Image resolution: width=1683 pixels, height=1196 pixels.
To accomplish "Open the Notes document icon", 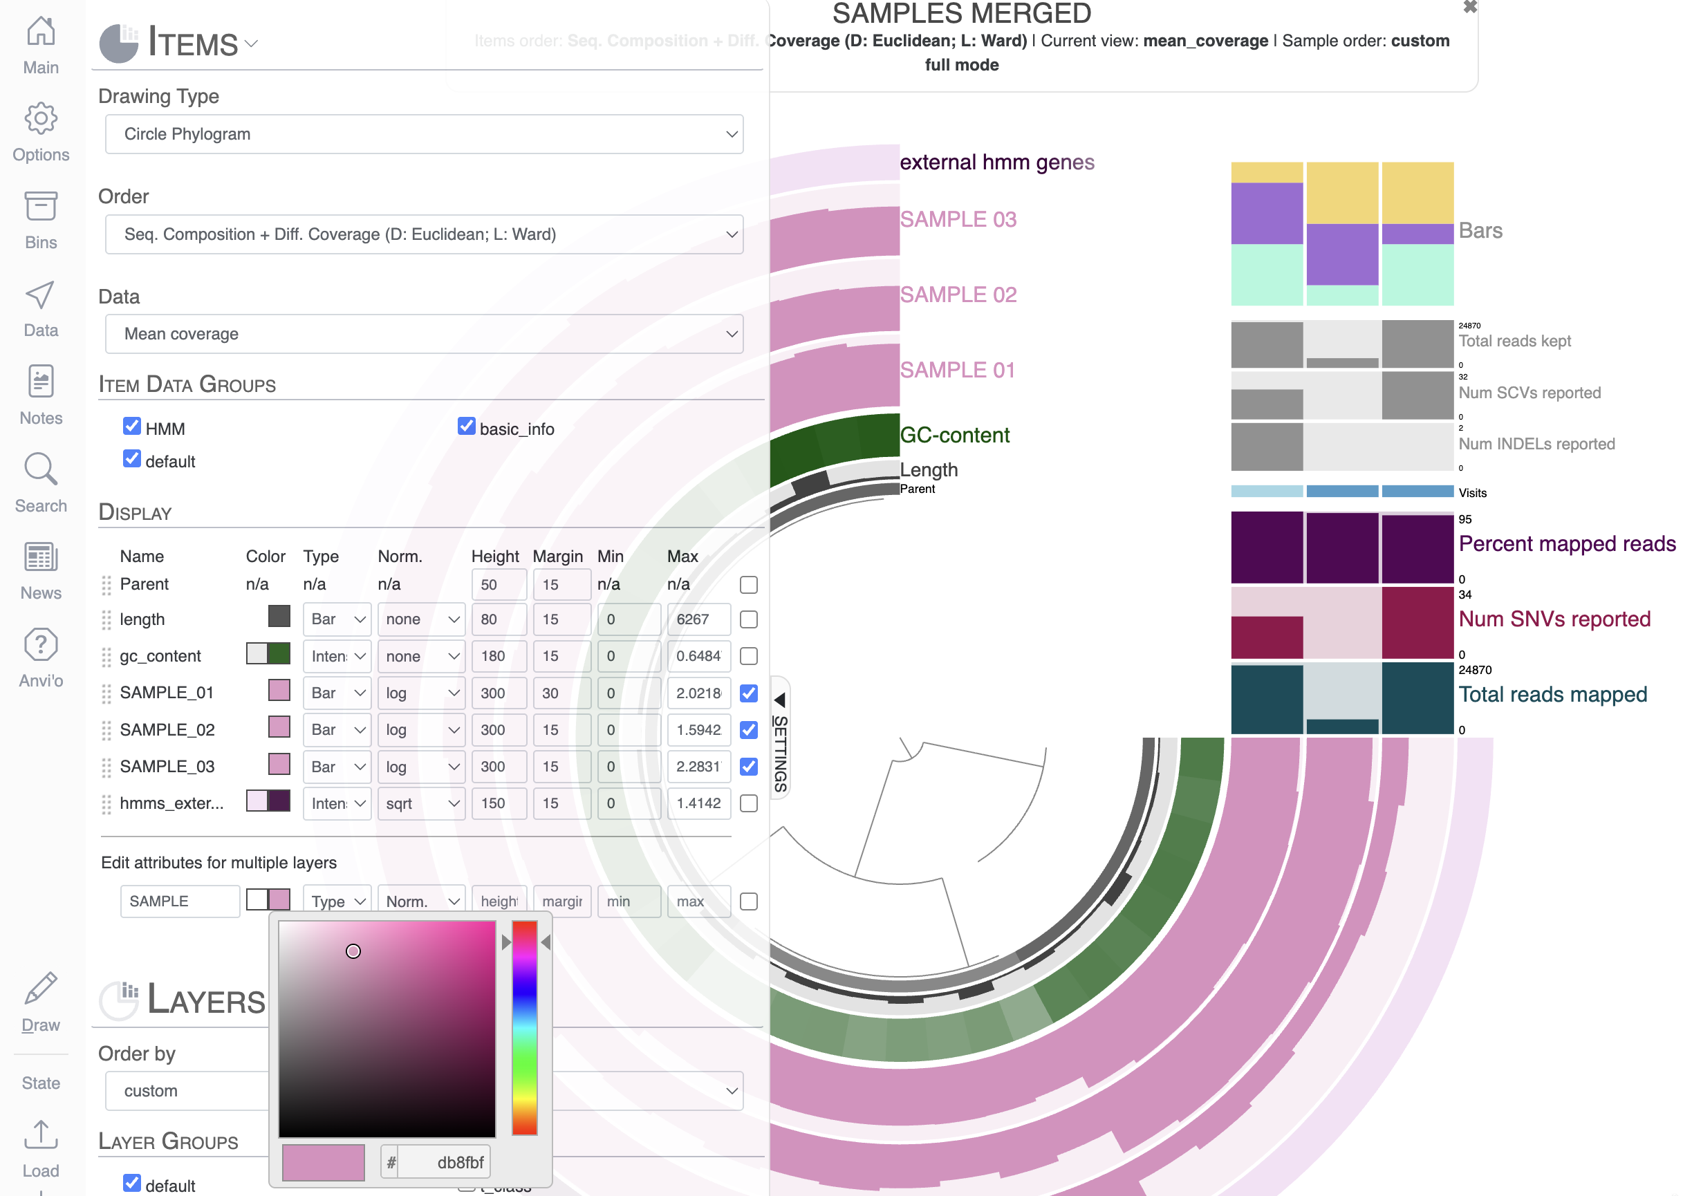I will tap(41, 382).
